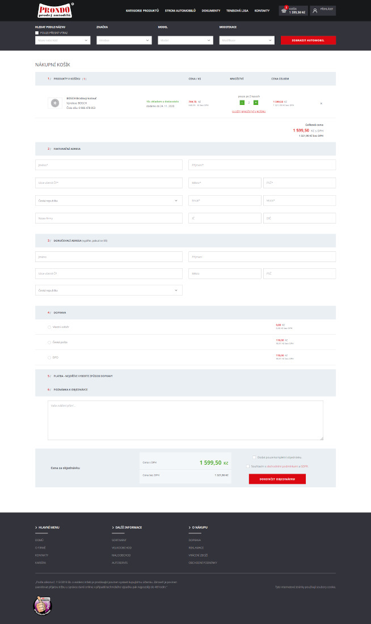Remove the Bosch product with X icon
Image resolution: width=371 pixels, height=624 pixels.
pyautogui.click(x=321, y=103)
